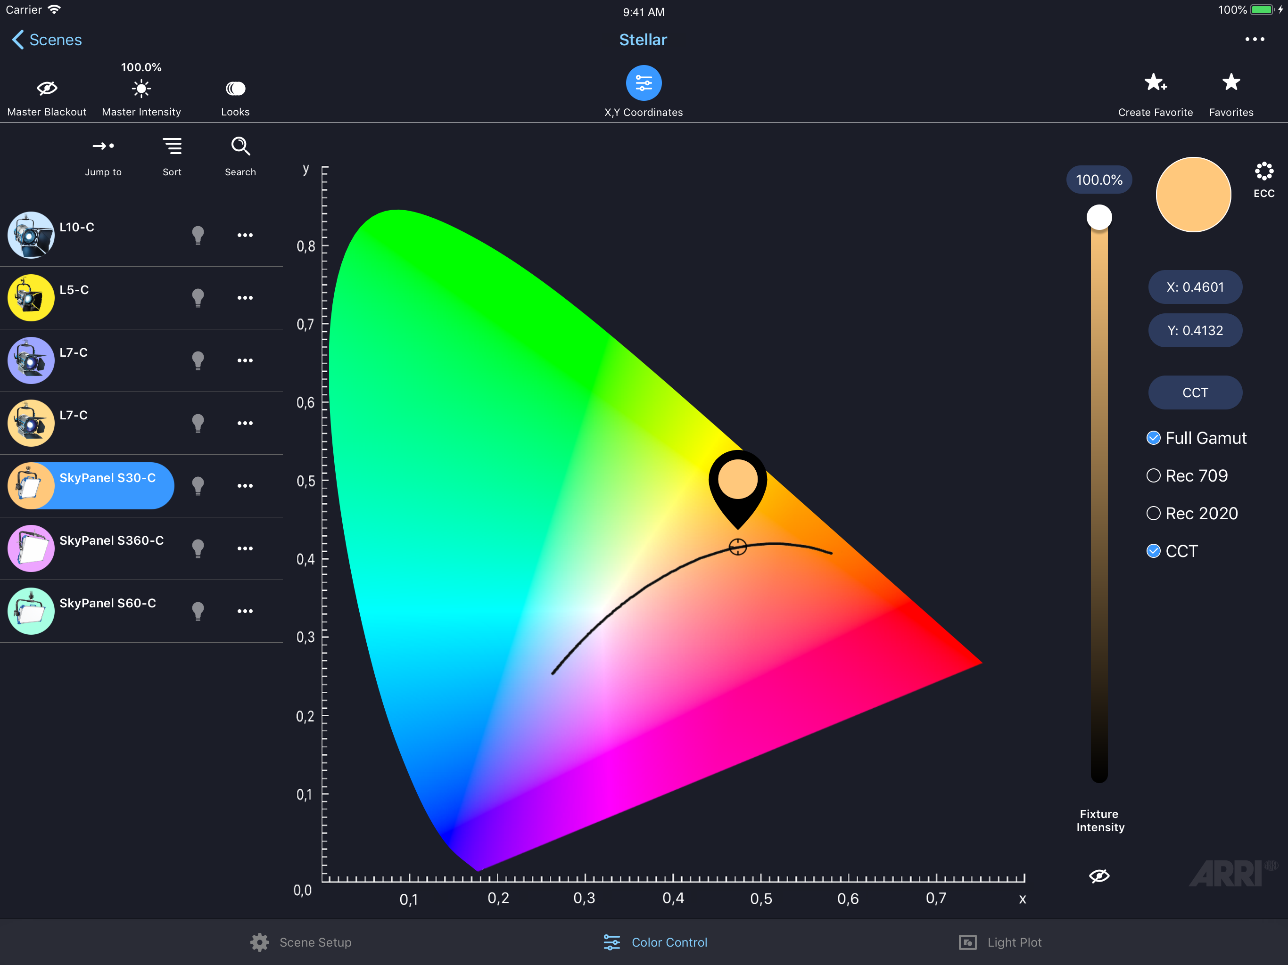Image resolution: width=1288 pixels, height=965 pixels.
Task: Open fixture Search magnifier
Action: (240, 146)
